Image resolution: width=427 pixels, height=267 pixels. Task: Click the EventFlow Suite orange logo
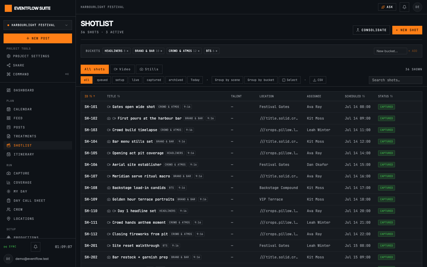(x=8, y=8)
